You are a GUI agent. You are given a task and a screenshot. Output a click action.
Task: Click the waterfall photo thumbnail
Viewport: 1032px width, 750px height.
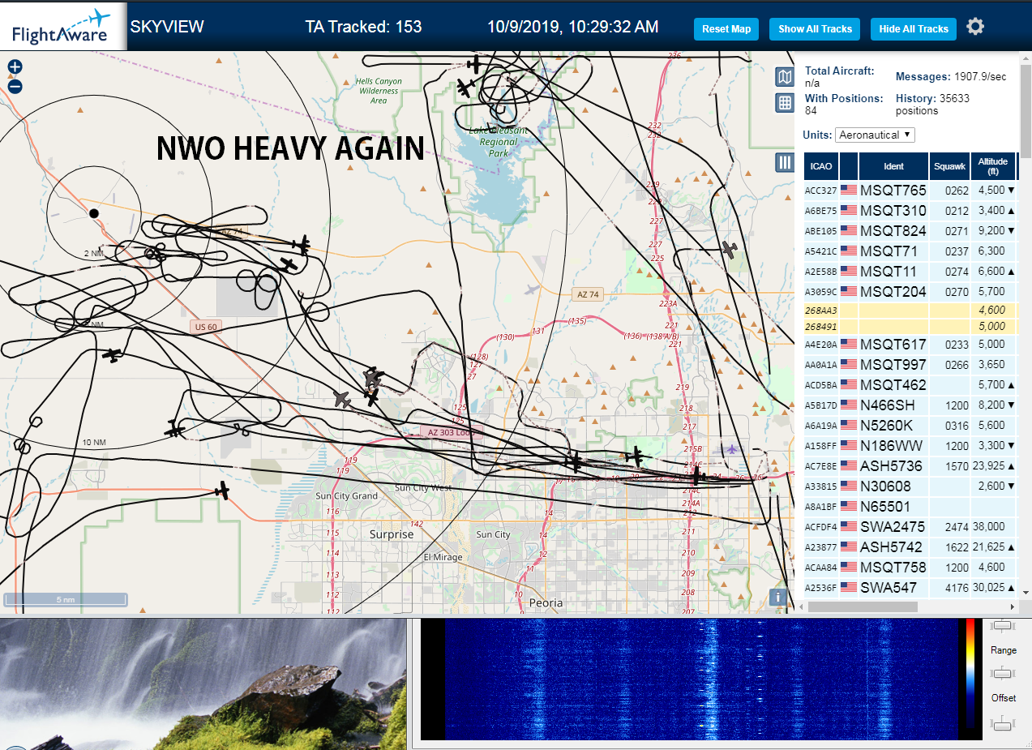click(203, 684)
